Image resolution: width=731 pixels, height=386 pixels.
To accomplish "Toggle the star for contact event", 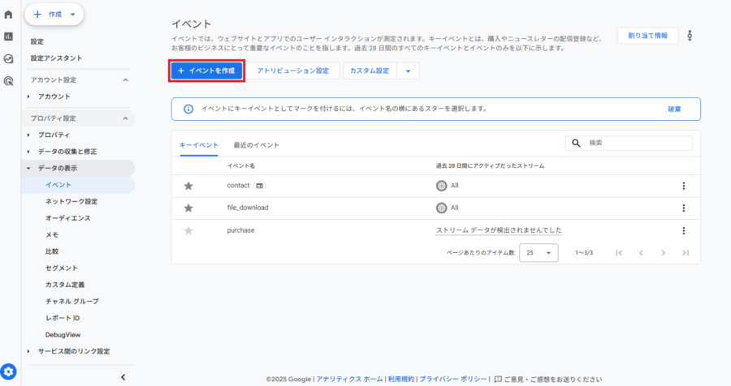I will [x=188, y=186].
